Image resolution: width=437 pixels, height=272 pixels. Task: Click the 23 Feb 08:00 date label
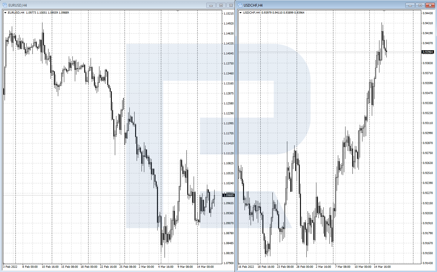[x=285, y=267]
